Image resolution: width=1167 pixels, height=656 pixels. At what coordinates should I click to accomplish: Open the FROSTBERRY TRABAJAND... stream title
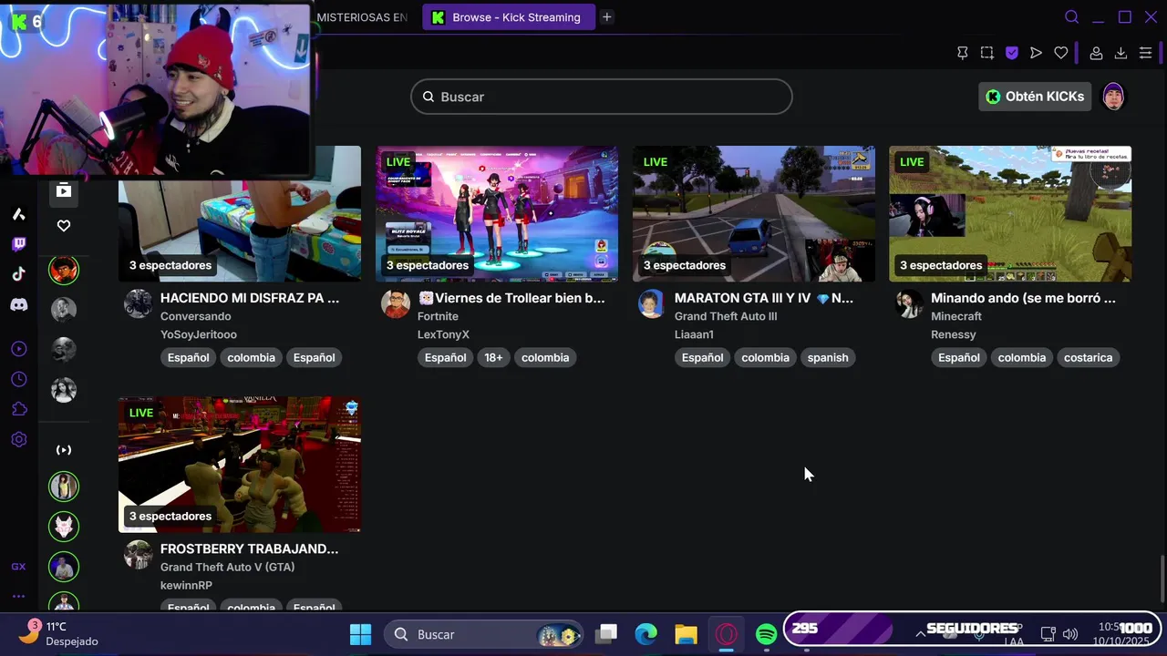pos(249,548)
